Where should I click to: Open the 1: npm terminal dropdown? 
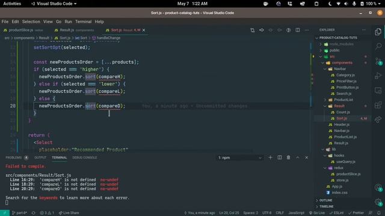240,158
